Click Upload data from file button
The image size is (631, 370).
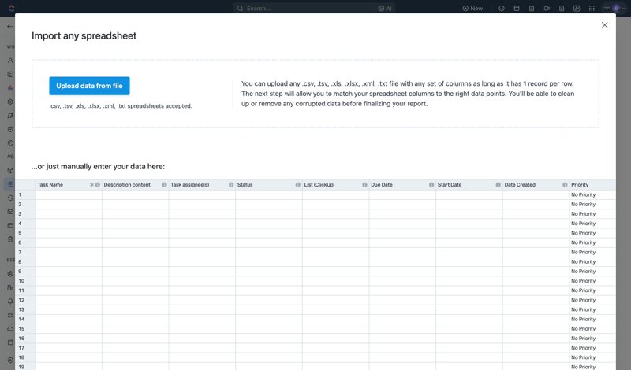point(89,86)
